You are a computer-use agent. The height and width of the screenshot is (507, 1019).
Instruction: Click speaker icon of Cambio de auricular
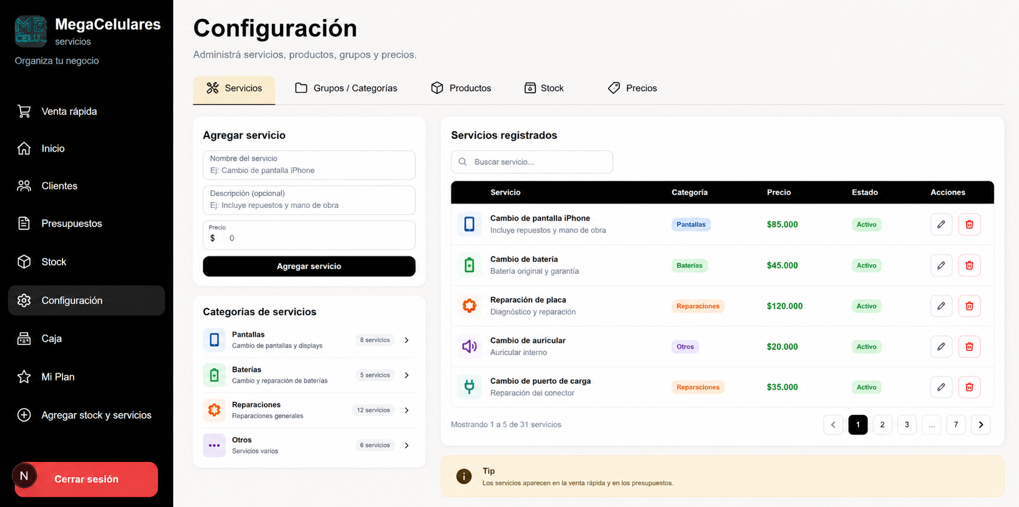point(469,346)
